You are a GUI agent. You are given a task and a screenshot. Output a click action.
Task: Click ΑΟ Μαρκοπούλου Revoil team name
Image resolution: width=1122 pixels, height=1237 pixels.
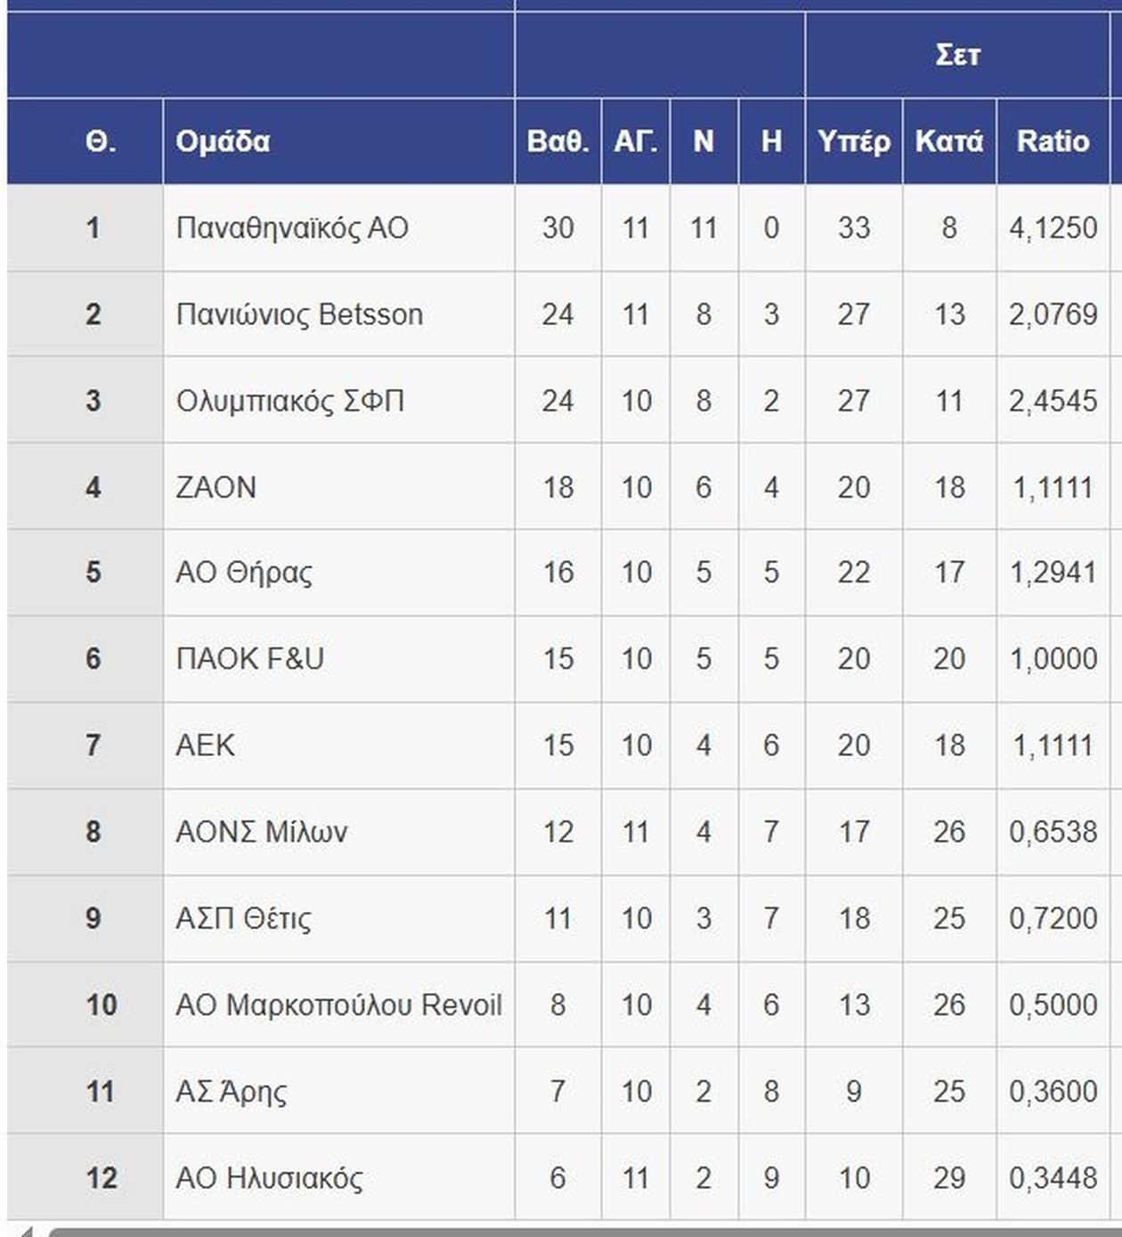point(338,1005)
